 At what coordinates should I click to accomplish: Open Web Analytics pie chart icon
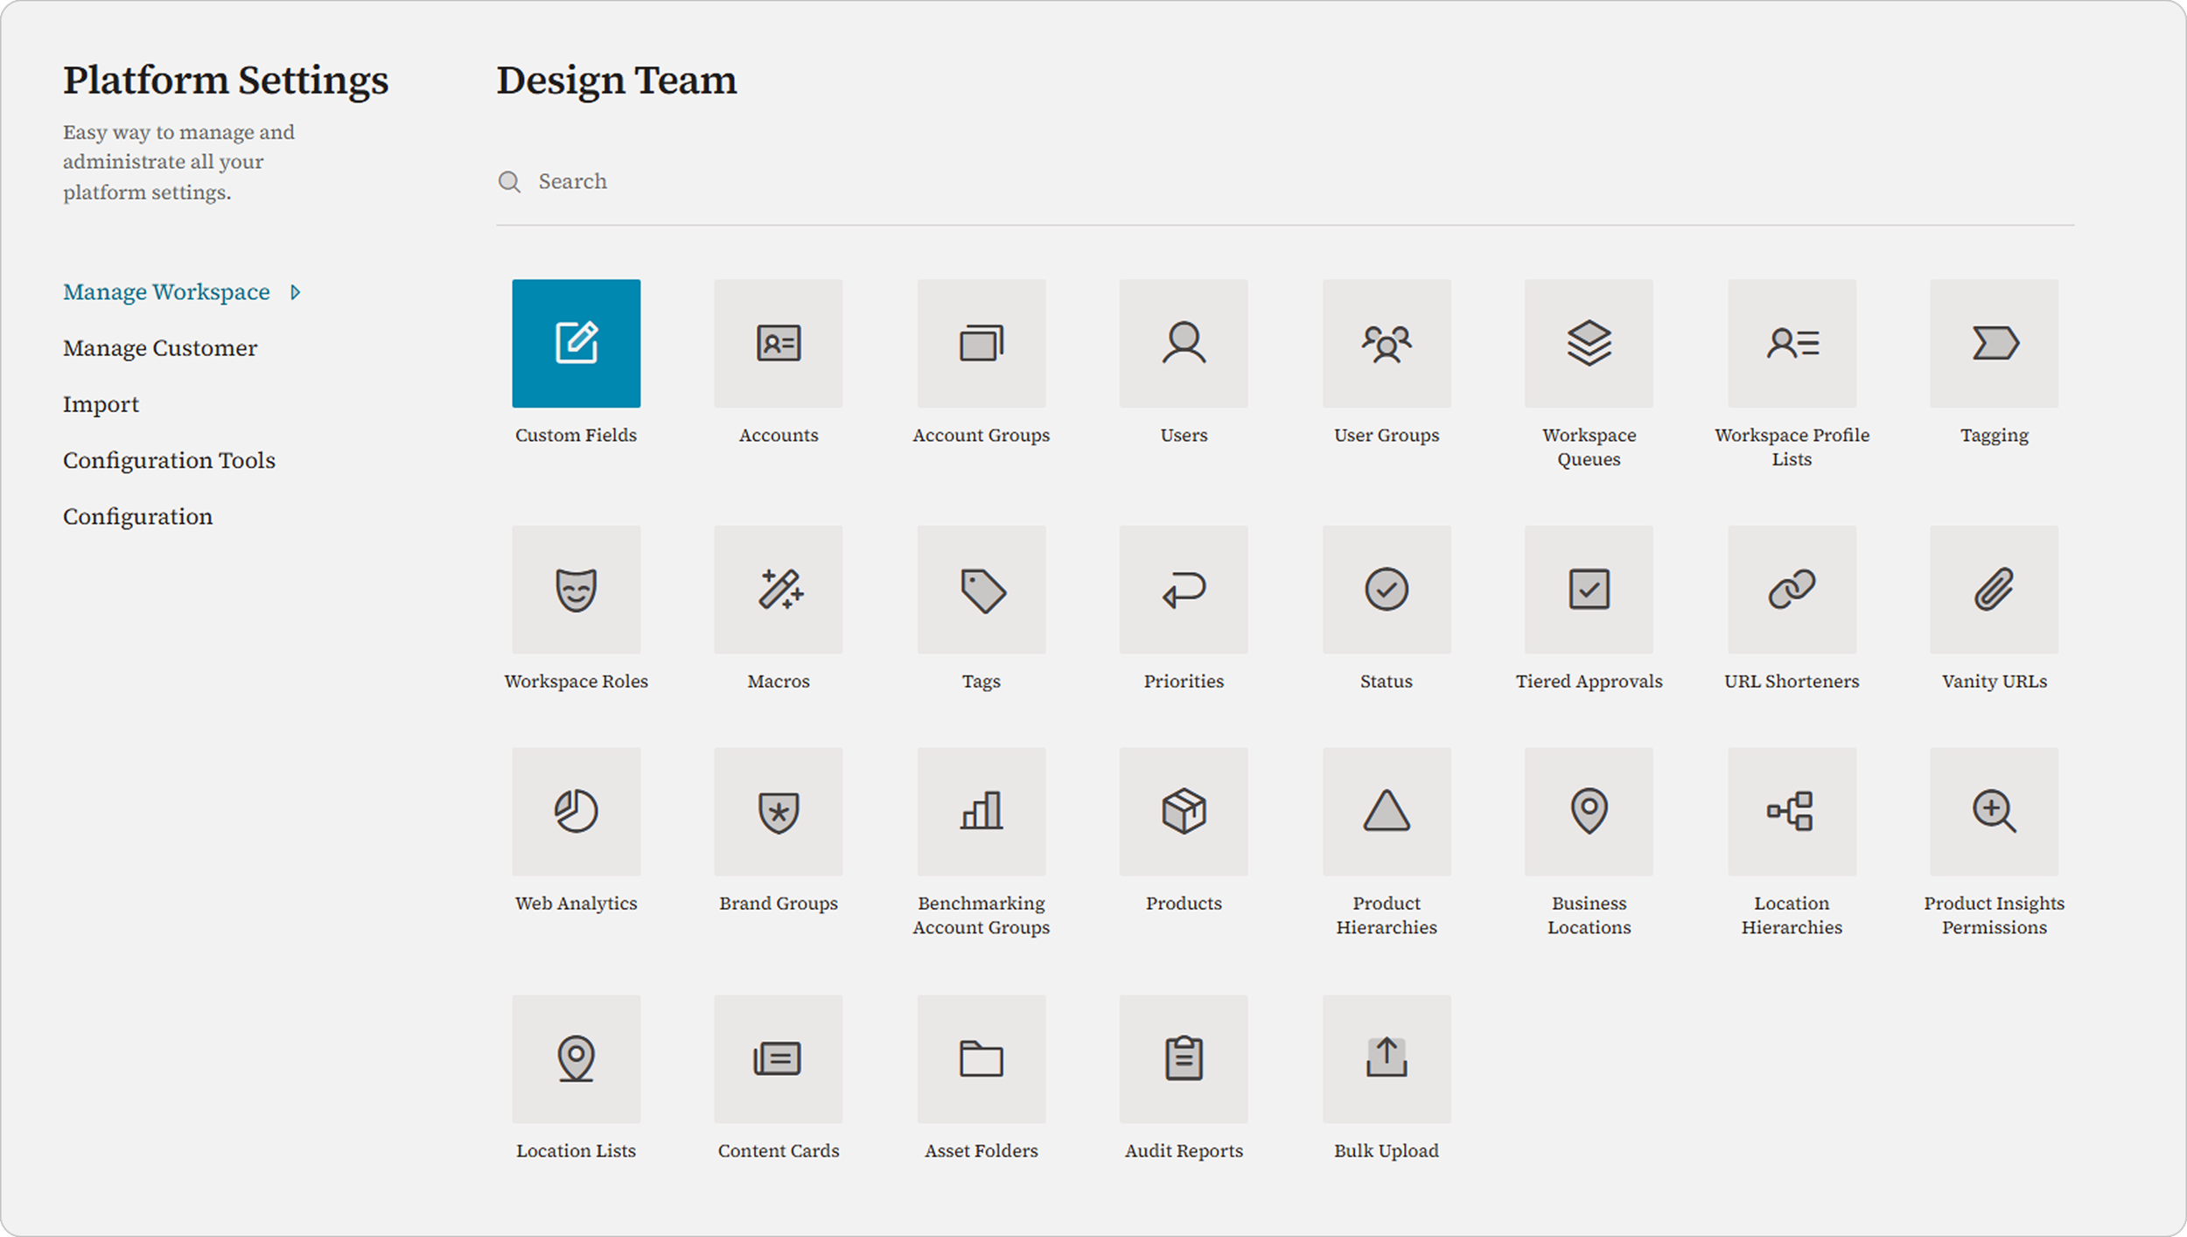[x=576, y=811]
